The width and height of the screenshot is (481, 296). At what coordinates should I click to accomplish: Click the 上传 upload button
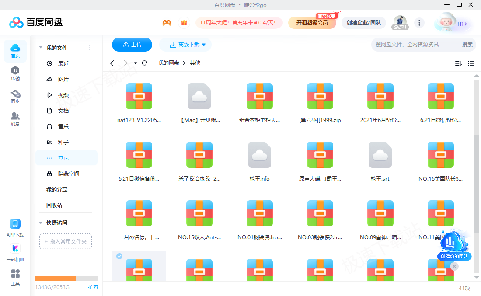click(132, 45)
